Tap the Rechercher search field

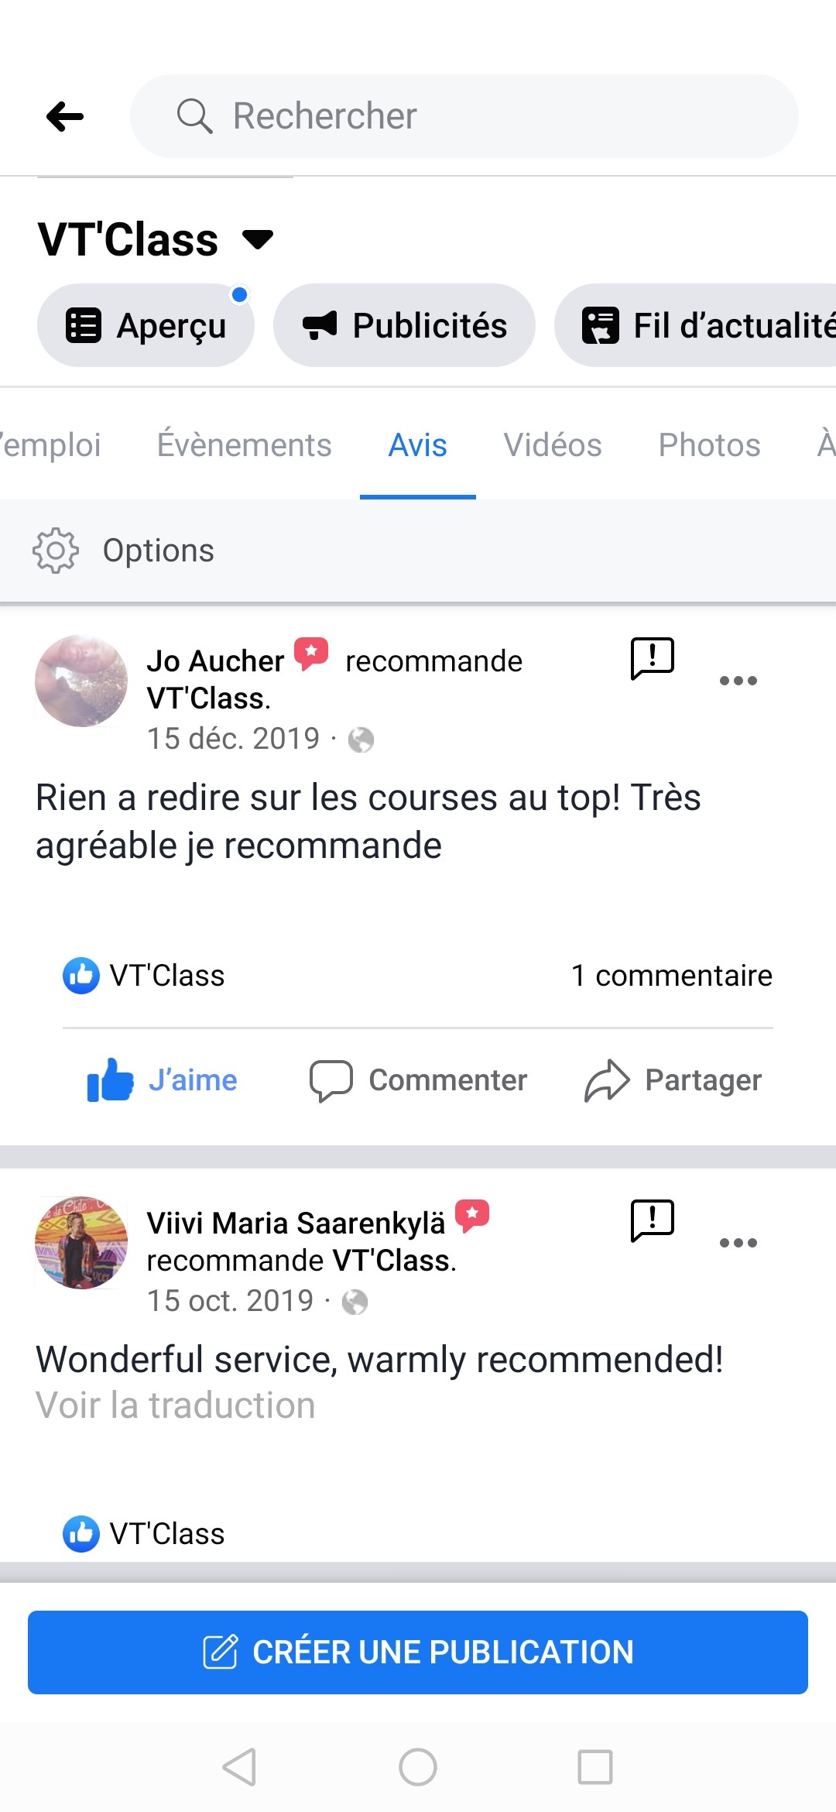(464, 116)
